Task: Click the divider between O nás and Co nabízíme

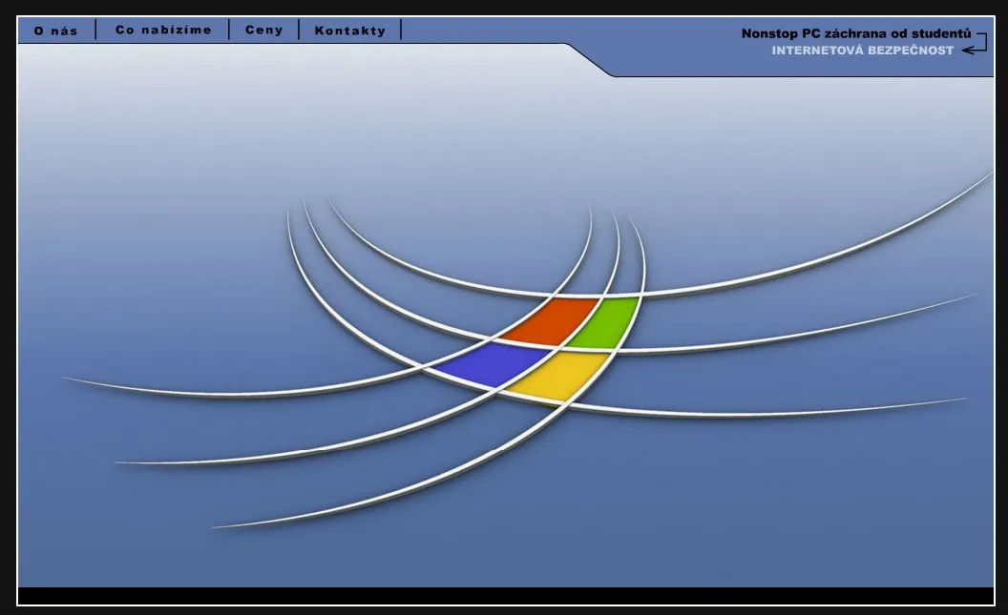Action: coord(96,31)
